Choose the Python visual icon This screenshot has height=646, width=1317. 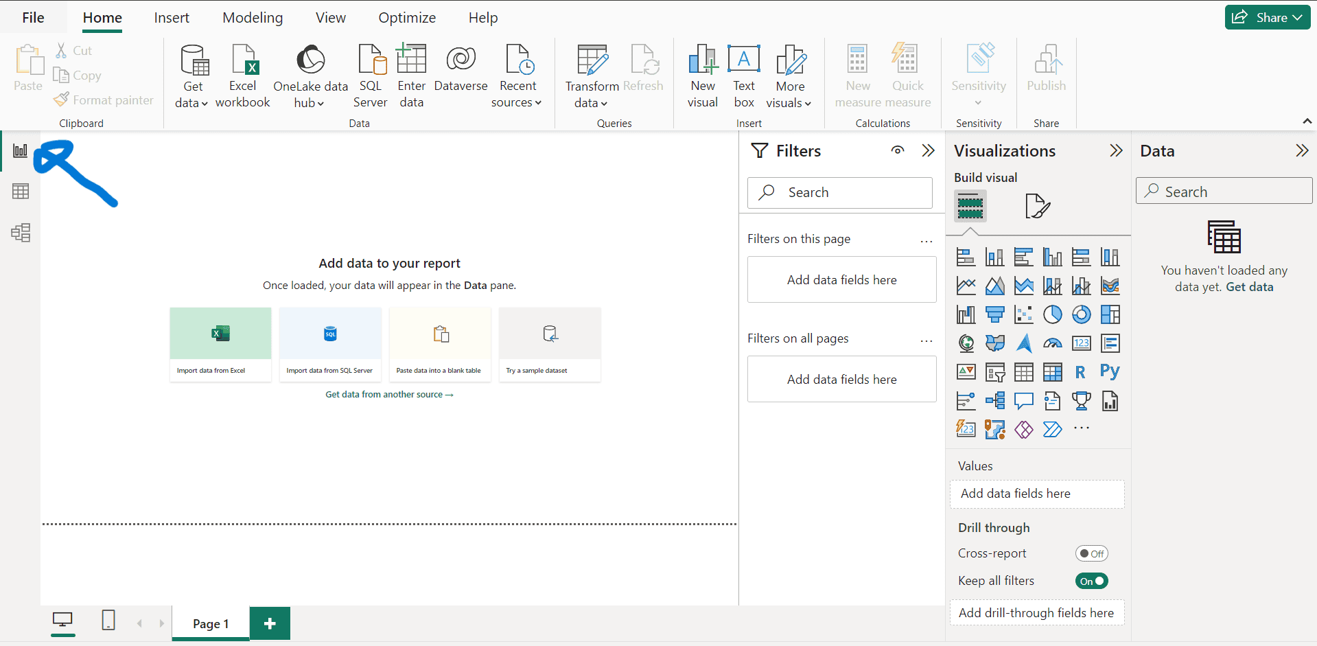(1109, 371)
